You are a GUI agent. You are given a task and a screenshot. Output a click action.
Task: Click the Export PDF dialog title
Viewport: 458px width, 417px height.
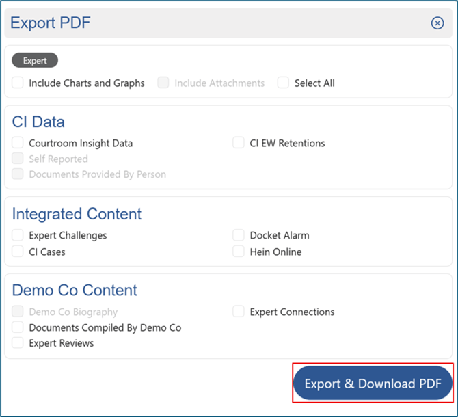tap(51, 23)
